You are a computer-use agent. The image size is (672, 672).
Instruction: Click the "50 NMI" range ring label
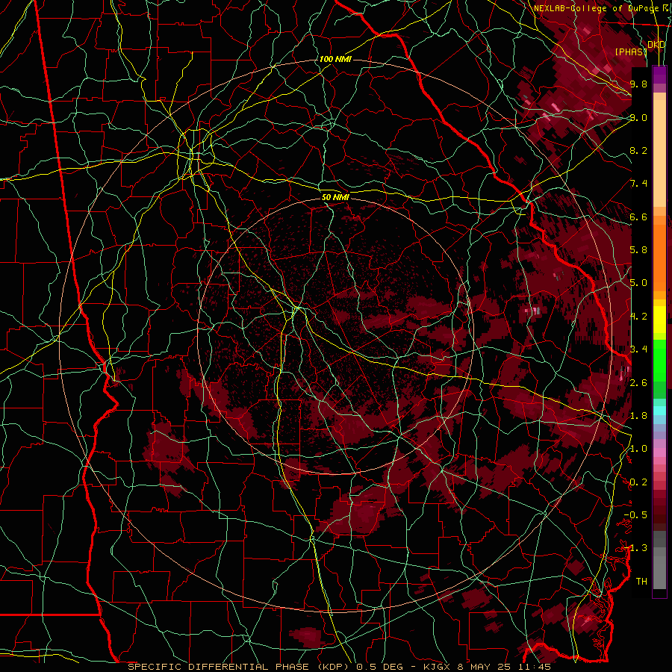(x=335, y=198)
